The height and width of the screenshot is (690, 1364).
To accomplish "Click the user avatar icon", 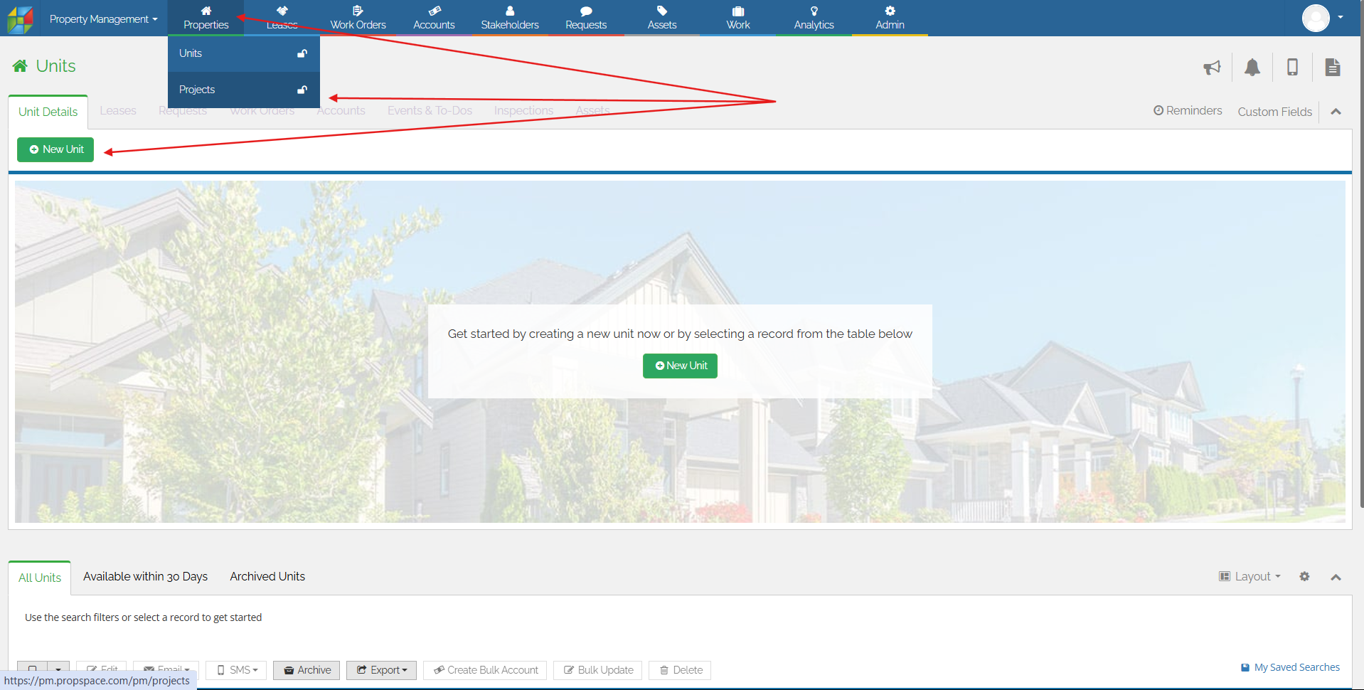I will tap(1316, 18).
